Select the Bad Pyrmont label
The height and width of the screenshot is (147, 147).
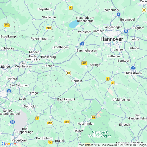pos(66,99)
